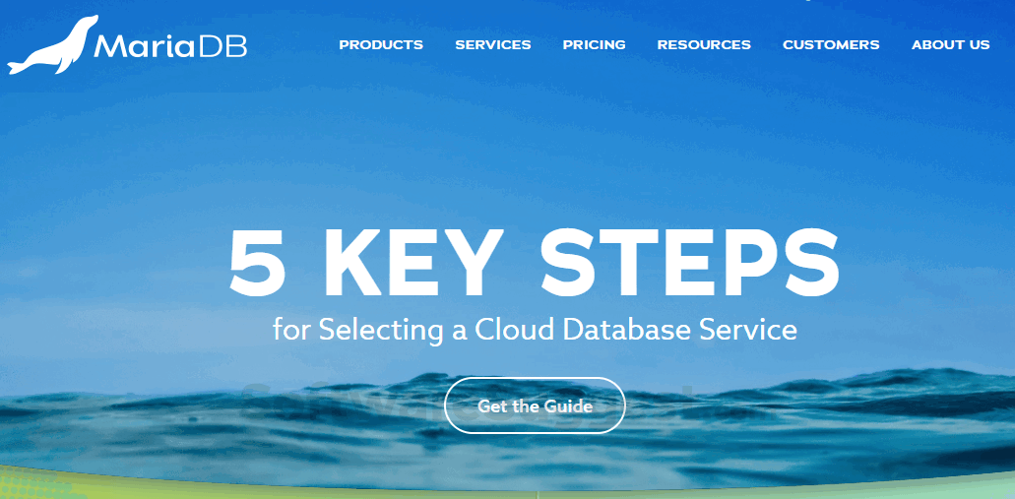Open the Customers menu
The width and height of the screenshot is (1015, 499).
pyautogui.click(x=831, y=44)
